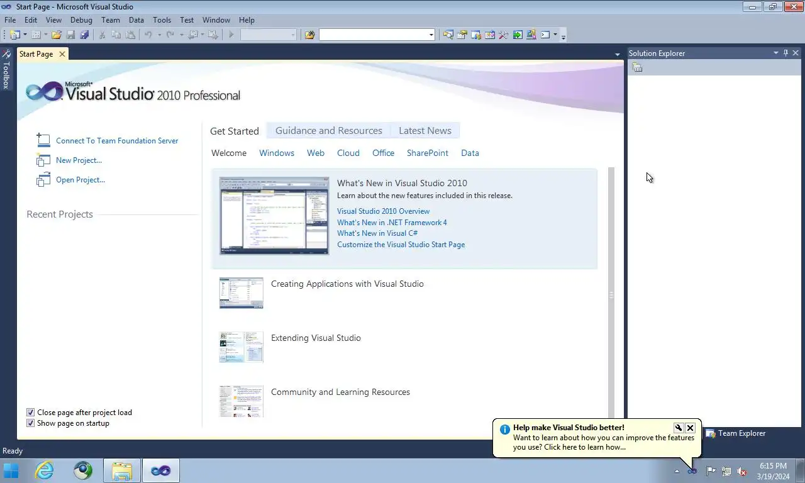Click the Toolbox hammer-and-wrench toolbar icon
This screenshot has height=483, width=805.
pyautogui.click(x=504, y=35)
